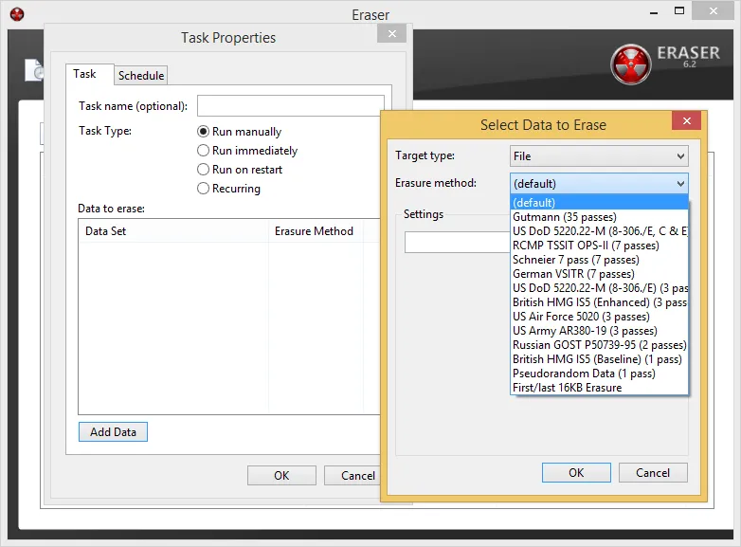This screenshot has height=547, width=741.
Task: Switch to the Schedule tab
Action: 141,76
